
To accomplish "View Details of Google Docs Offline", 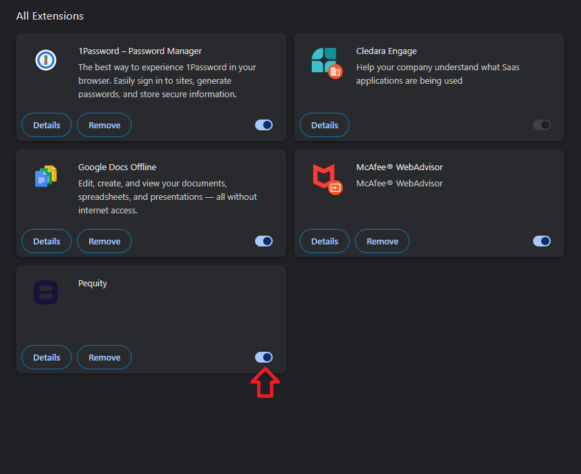I will click(47, 241).
